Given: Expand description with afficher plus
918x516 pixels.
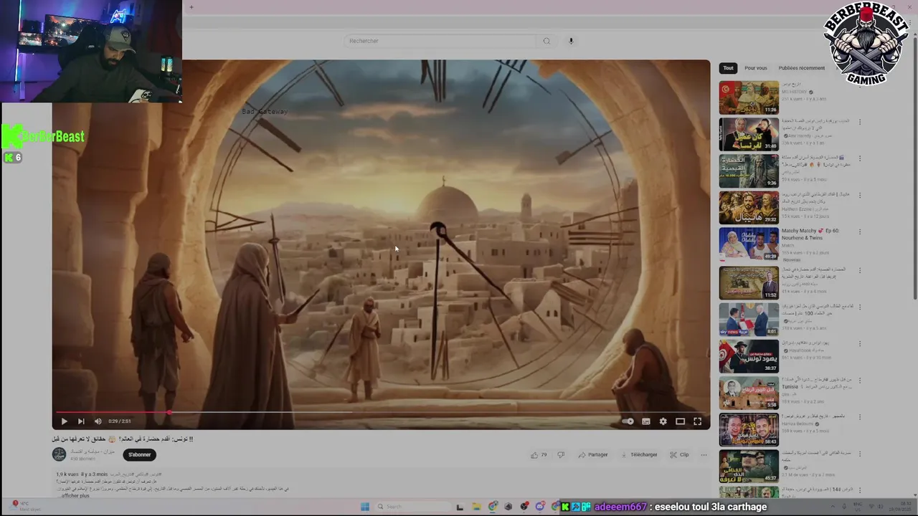Looking at the screenshot, I should [75, 495].
